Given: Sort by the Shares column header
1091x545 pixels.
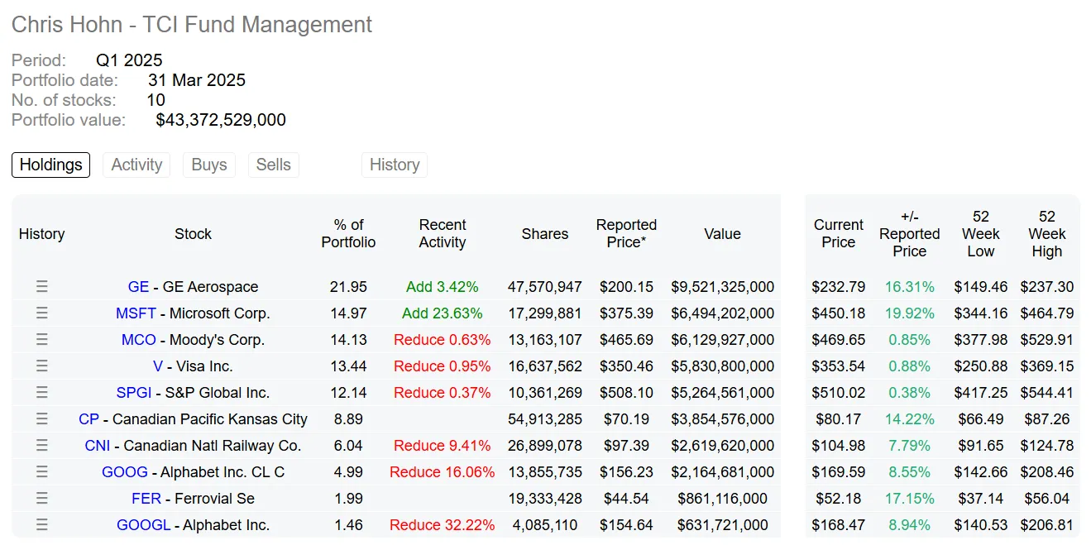Looking at the screenshot, I should pyautogui.click(x=545, y=234).
